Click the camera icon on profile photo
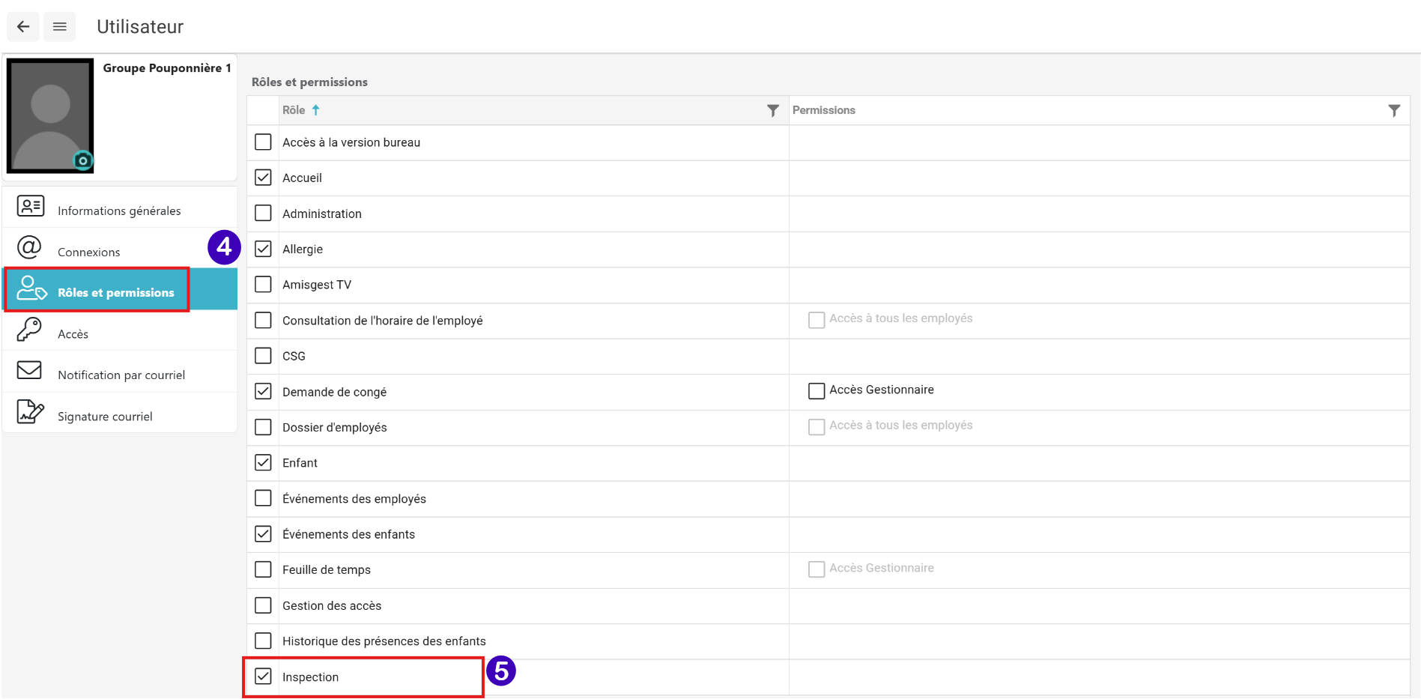This screenshot has height=699, width=1421. coord(82,160)
